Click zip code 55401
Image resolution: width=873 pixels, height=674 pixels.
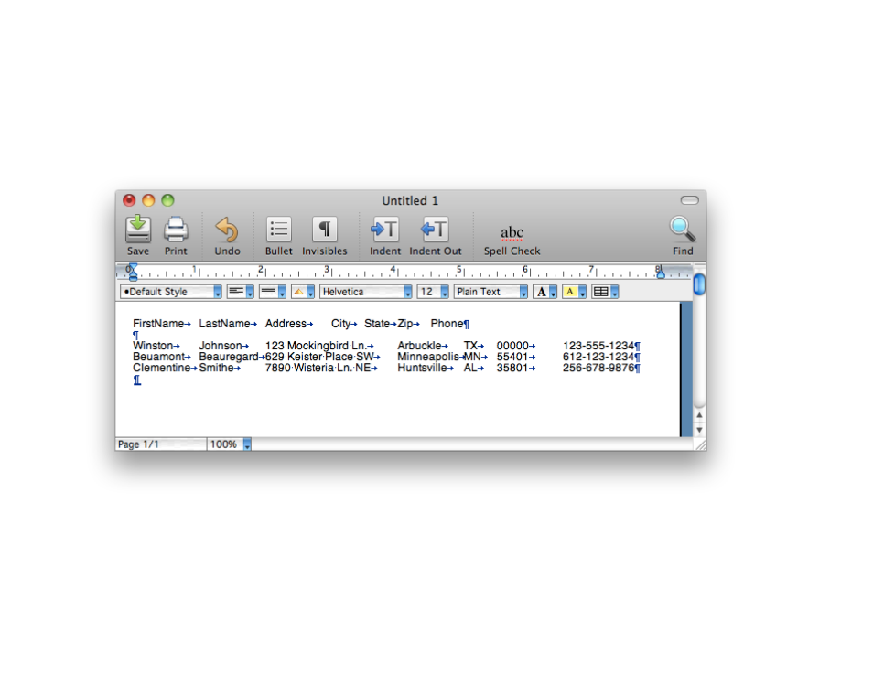[512, 357]
